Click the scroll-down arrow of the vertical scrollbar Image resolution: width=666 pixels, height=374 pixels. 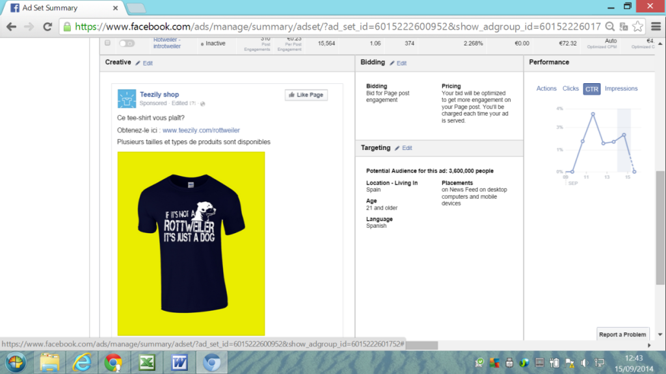coord(659,334)
